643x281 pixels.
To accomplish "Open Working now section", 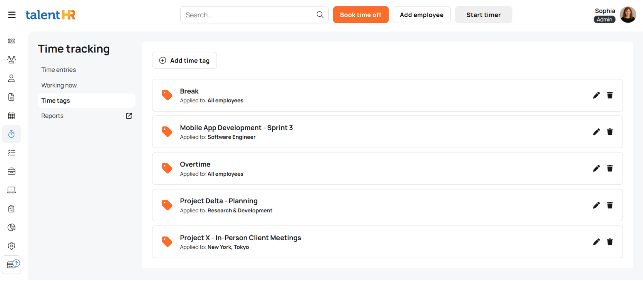I will click(x=59, y=85).
